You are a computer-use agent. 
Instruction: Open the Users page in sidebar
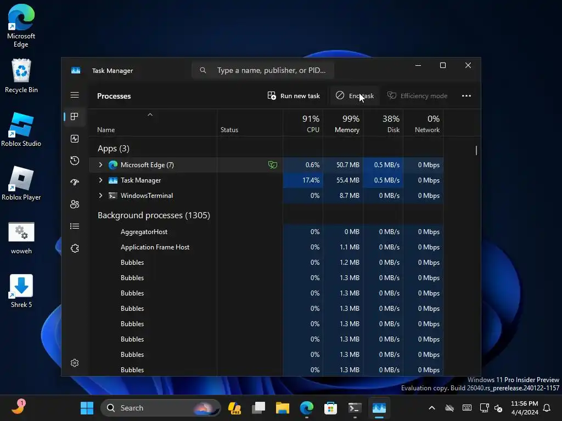(75, 204)
